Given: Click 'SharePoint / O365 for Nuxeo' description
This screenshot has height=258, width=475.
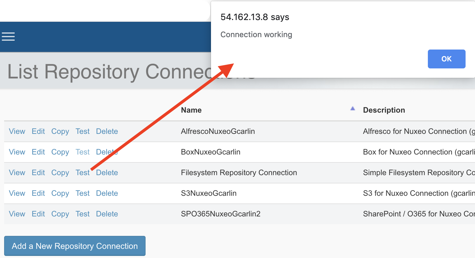Looking at the screenshot, I should [419, 214].
